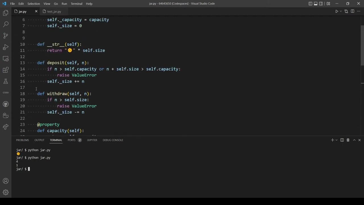
Task: Click the VS Code logo in title bar
Action: pos(4,4)
